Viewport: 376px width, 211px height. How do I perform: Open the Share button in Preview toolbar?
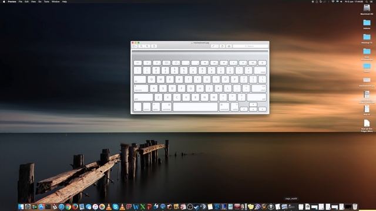(x=154, y=46)
